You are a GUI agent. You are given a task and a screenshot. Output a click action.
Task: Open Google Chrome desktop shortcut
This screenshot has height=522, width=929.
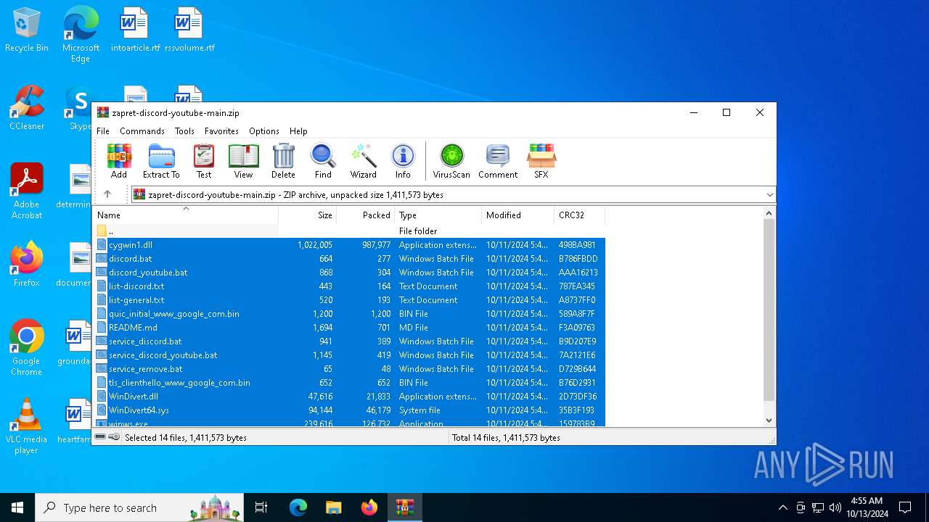click(x=27, y=348)
